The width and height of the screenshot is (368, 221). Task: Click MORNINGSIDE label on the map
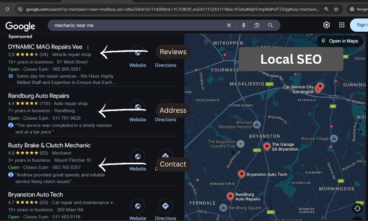point(337,189)
